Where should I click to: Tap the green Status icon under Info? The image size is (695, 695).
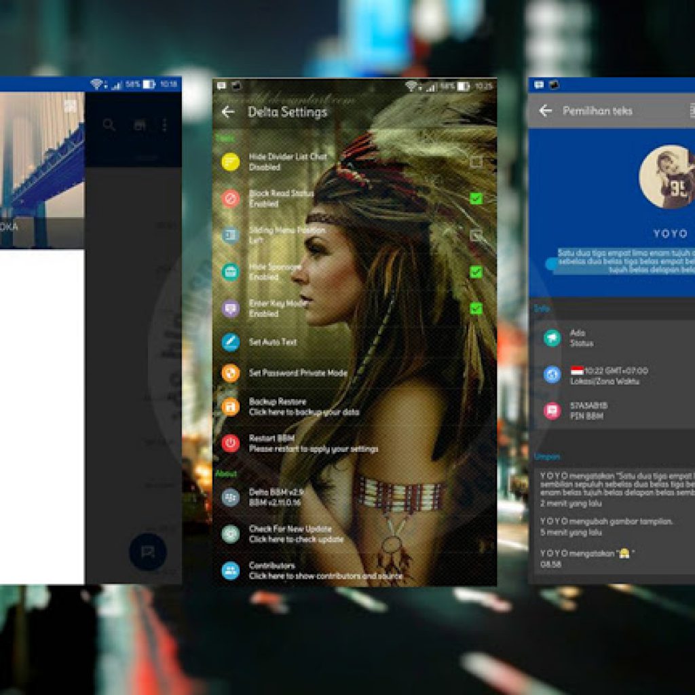[550, 338]
